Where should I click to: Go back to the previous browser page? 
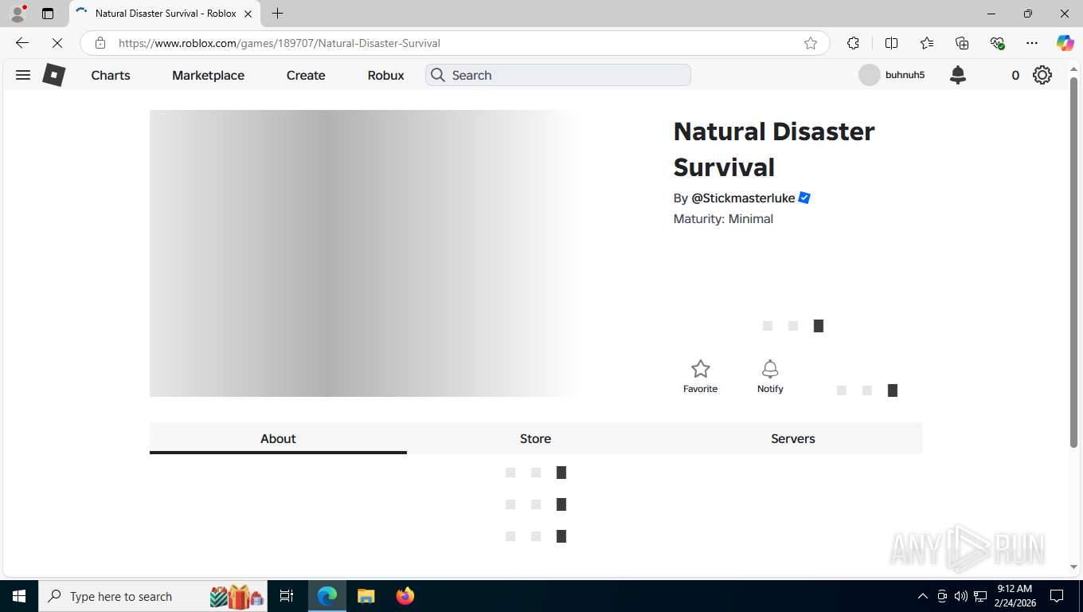[x=22, y=43]
